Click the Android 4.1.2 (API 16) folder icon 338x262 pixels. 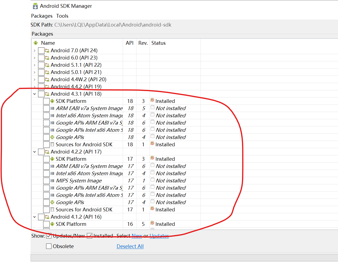pos(47,217)
